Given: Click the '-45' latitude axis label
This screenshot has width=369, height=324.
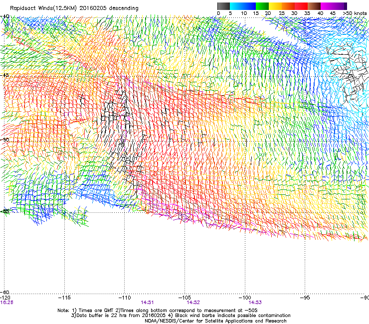Looking at the screenshot, I should click(5, 75).
